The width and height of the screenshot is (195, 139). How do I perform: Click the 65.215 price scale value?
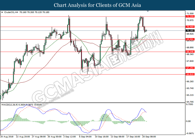point(190,95)
